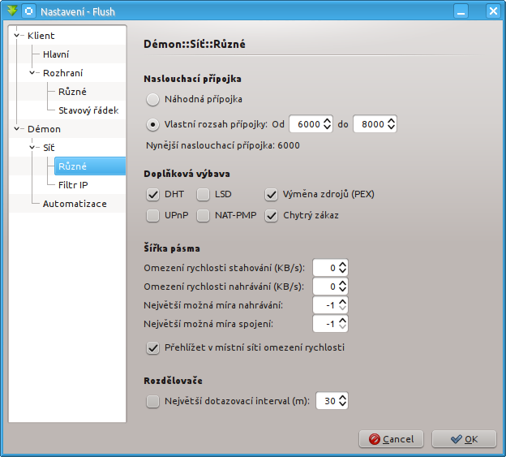Enable the NAT-PMP checkbox
The height and width of the screenshot is (457, 506).
tap(204, 215)
